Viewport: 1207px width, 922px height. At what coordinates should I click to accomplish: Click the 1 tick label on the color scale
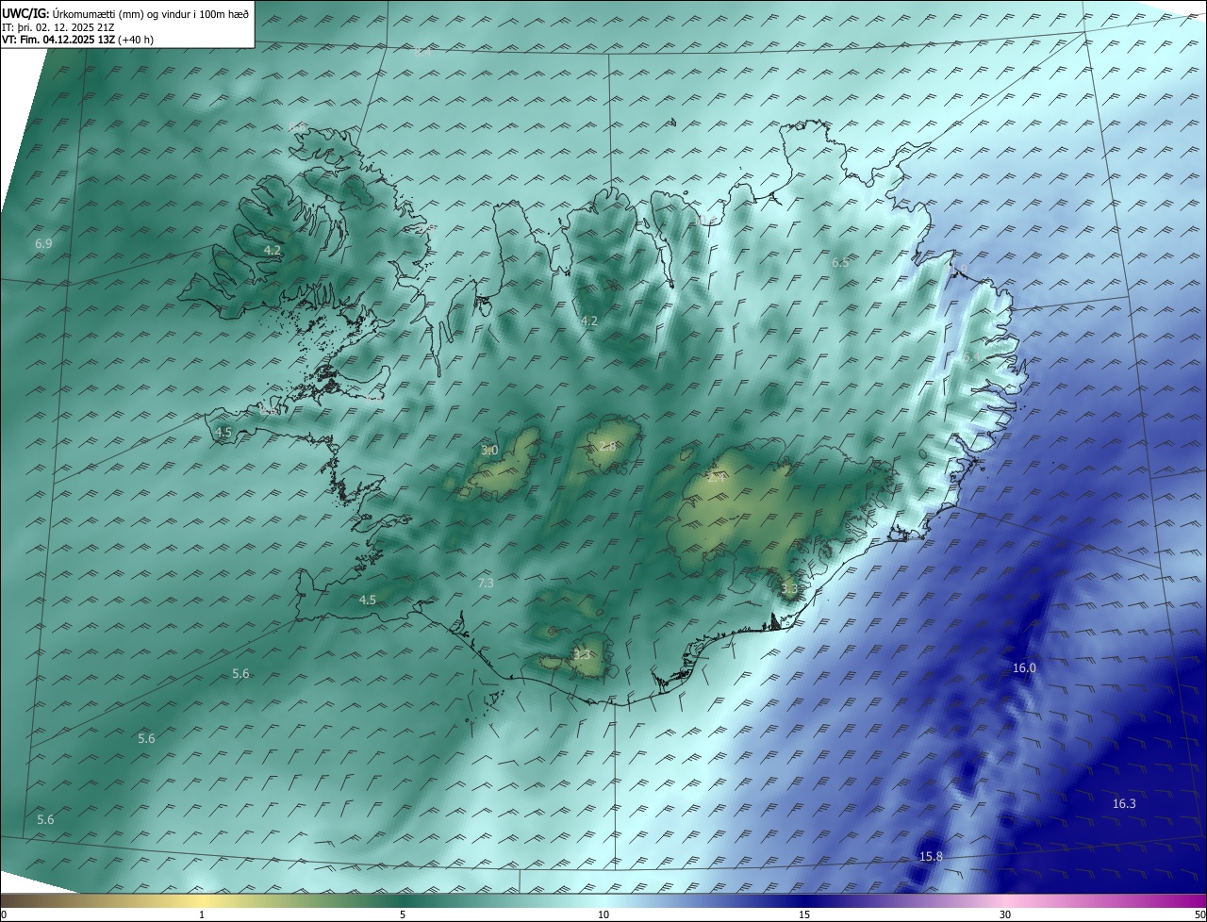pos(202,914)
